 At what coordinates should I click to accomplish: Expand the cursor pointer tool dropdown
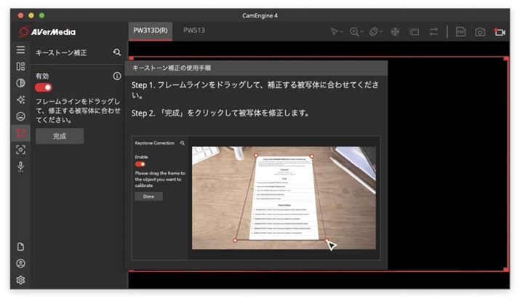(x=336, y=32)
